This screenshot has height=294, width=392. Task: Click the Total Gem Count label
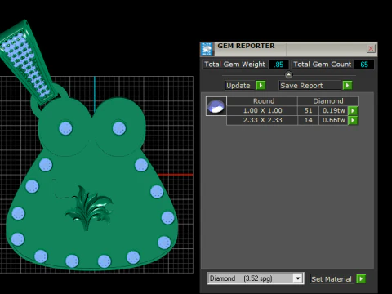tap(323, 65)
